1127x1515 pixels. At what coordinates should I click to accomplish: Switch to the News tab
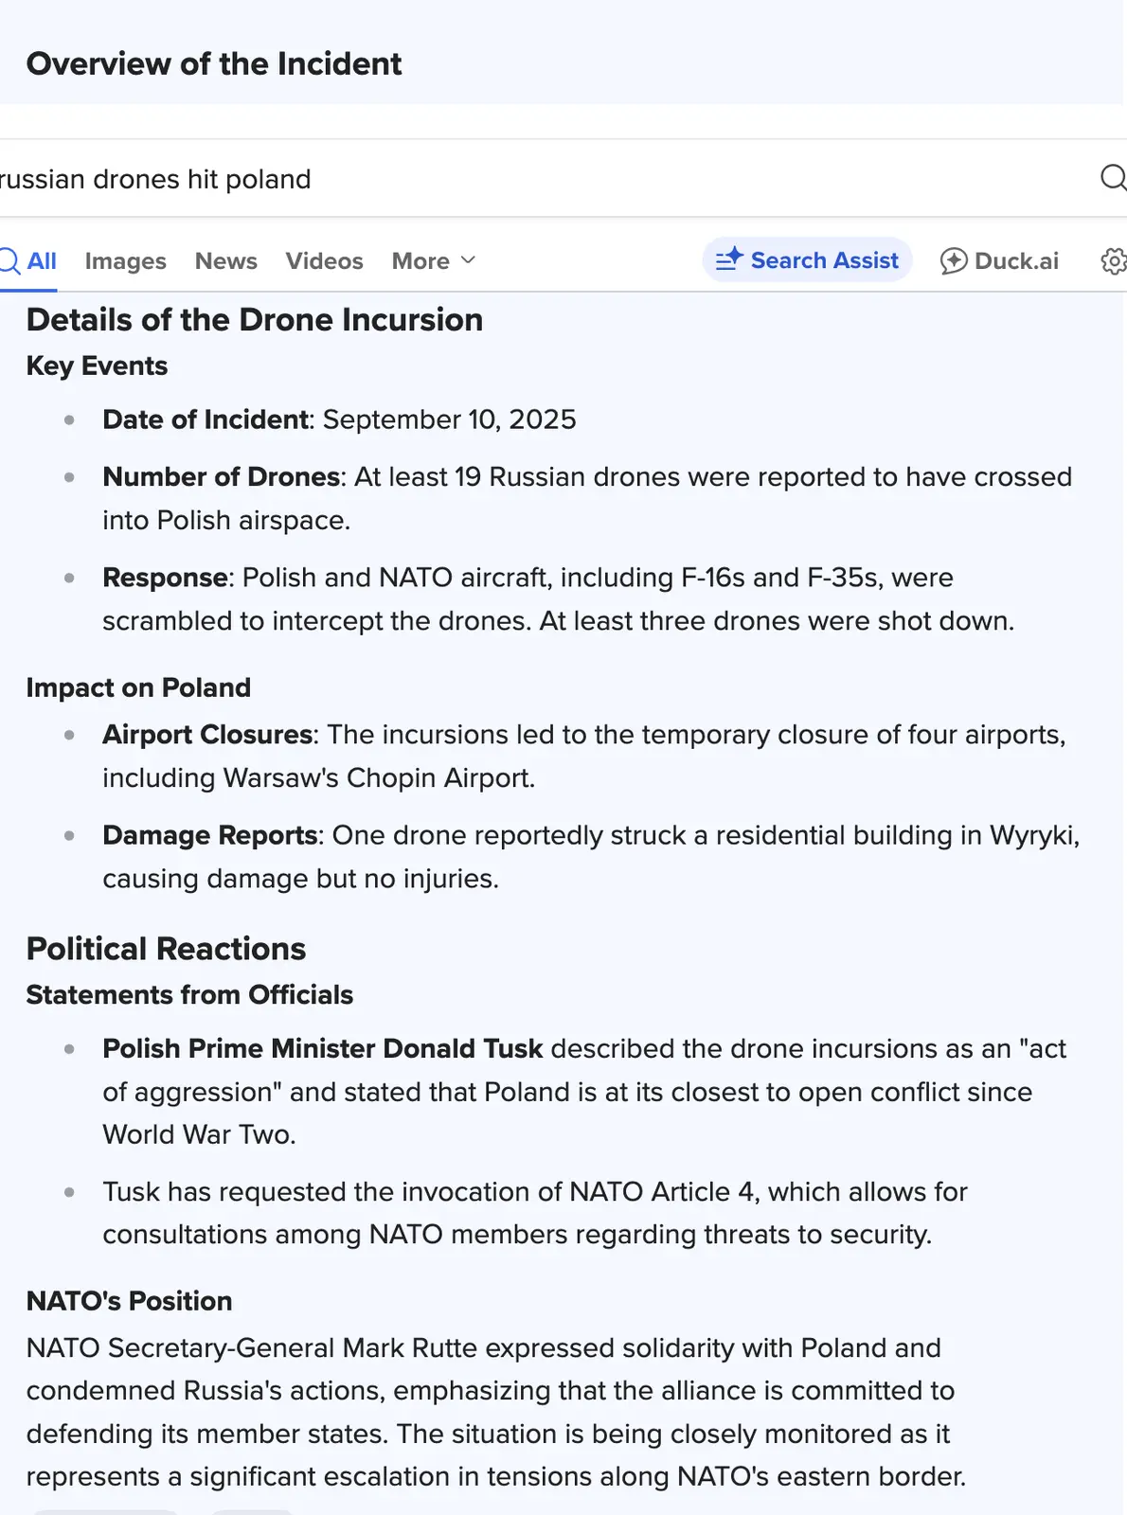[225, 261]
